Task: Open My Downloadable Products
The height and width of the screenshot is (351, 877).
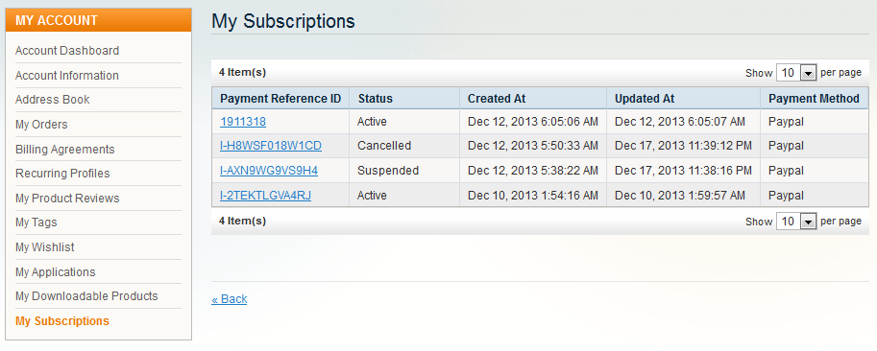Action: coord(86,296)
